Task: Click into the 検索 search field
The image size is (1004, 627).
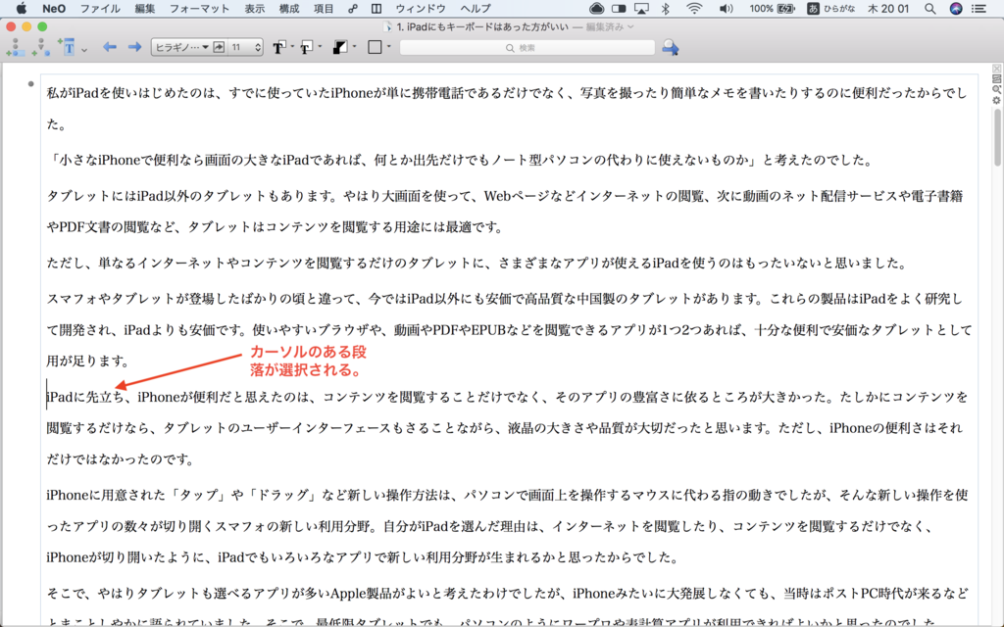Action: click(527, 47)
